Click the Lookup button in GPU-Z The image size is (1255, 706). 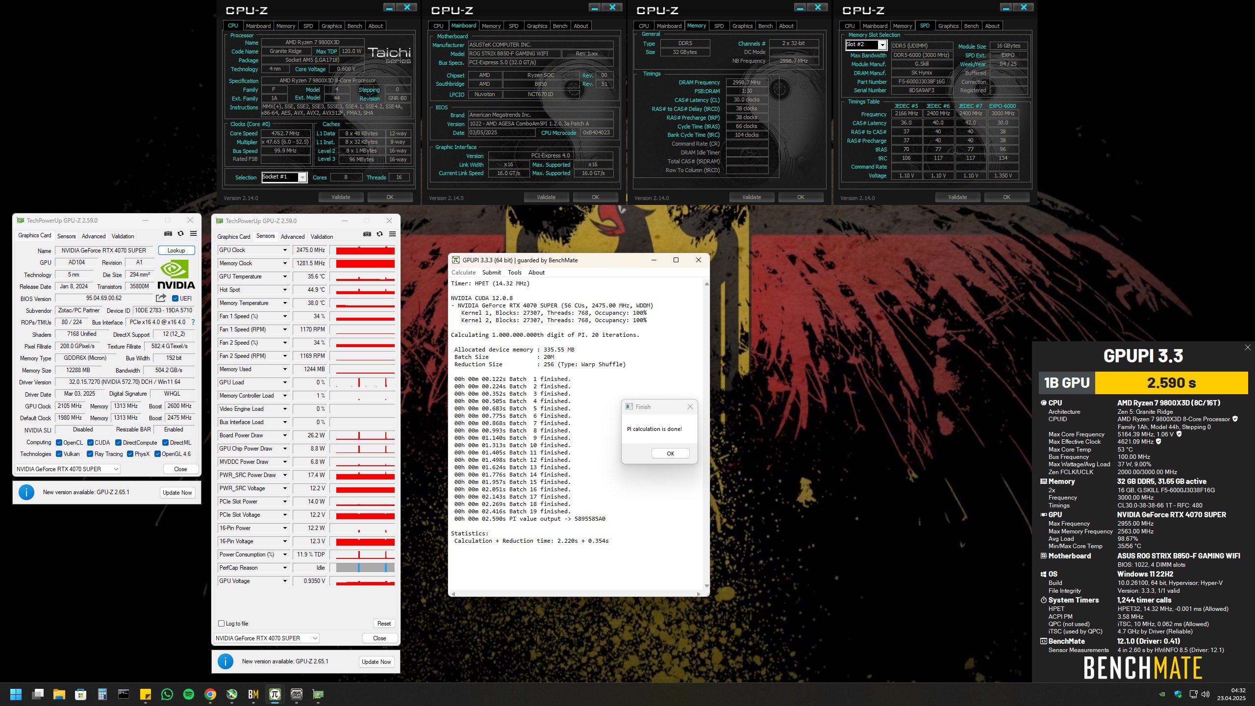point(176,251)
